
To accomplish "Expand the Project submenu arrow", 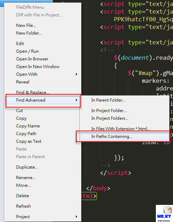I will (x=77, y=217).
